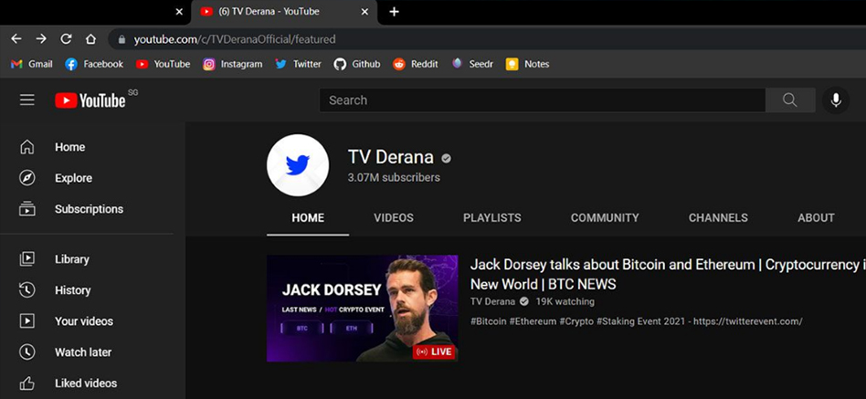Screen dimensions: 866x399
Task: Open browser home page icon
Action: point(90,39)
